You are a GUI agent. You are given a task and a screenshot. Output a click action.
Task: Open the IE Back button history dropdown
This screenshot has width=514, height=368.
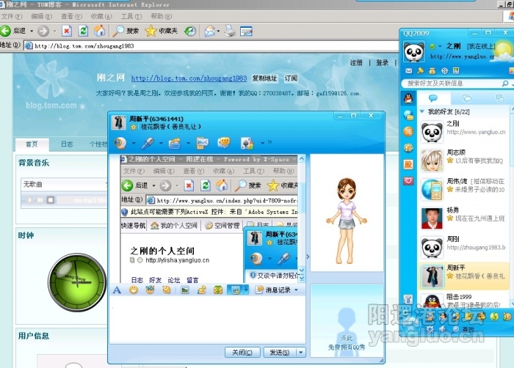(32, 31)
